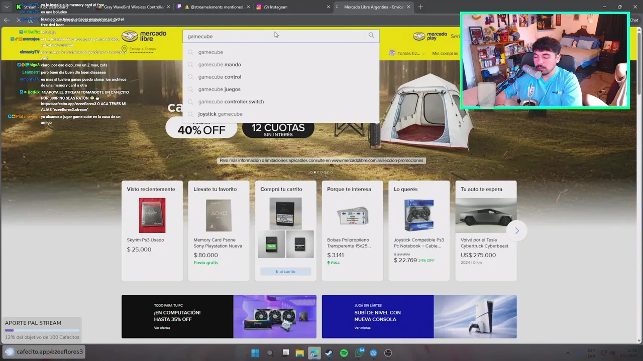Choose 'gamecube mando' suggestion
The height and width of the screenshot is (361, 643).
click(281, 64)
